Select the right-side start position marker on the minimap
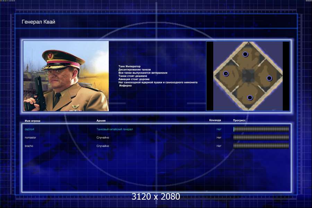Screen dimensions: 312x208 [269, 78]
